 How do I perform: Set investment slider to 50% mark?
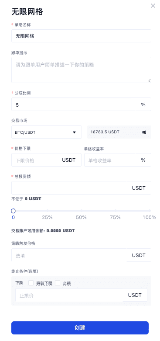point(81,211)
